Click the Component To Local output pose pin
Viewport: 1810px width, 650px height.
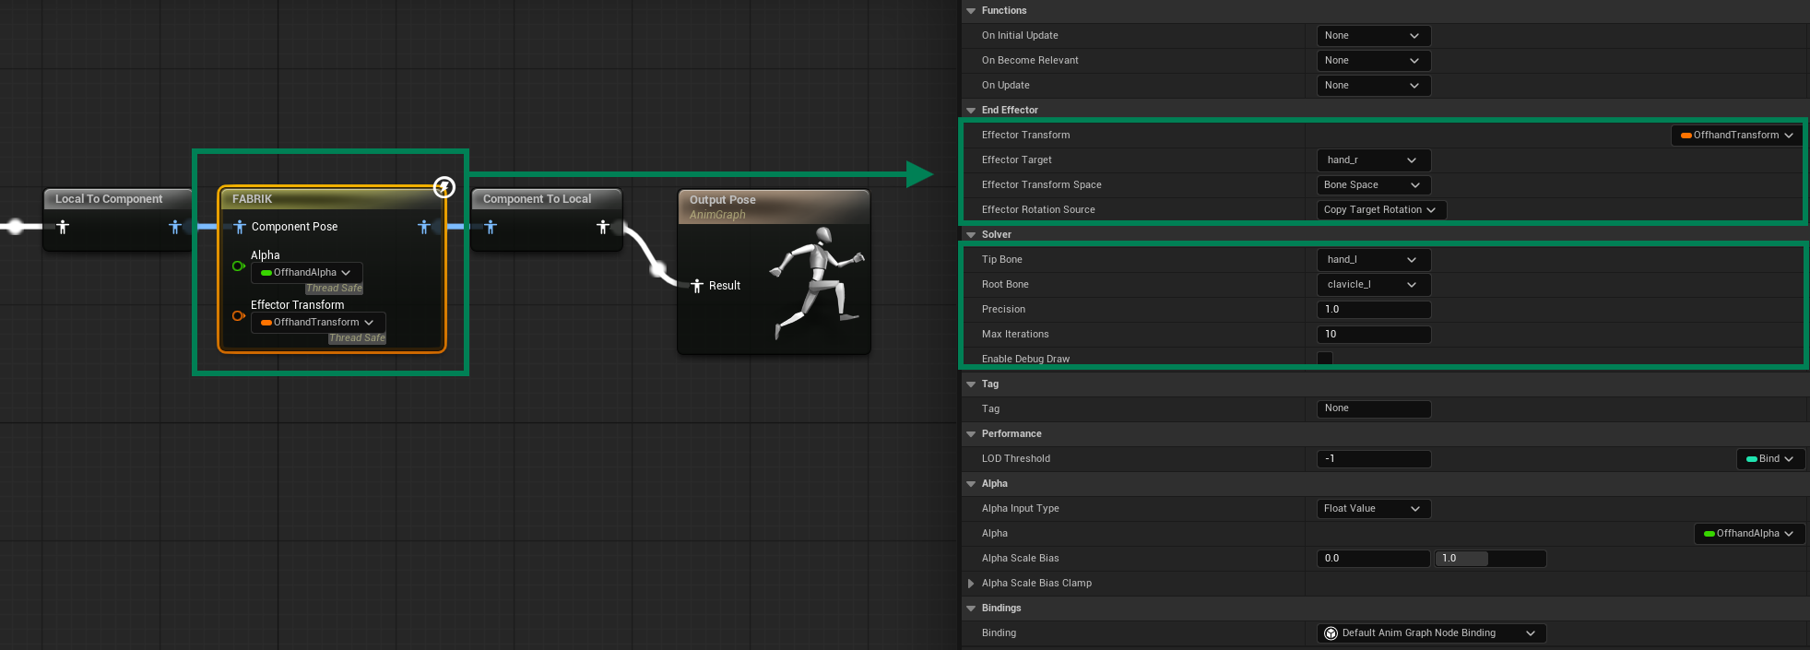(x=602, y=227)
